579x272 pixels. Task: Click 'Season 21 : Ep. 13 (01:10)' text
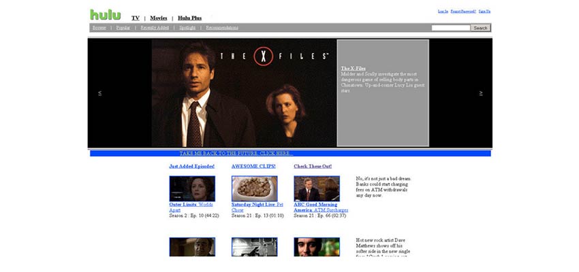click(257, 216)
